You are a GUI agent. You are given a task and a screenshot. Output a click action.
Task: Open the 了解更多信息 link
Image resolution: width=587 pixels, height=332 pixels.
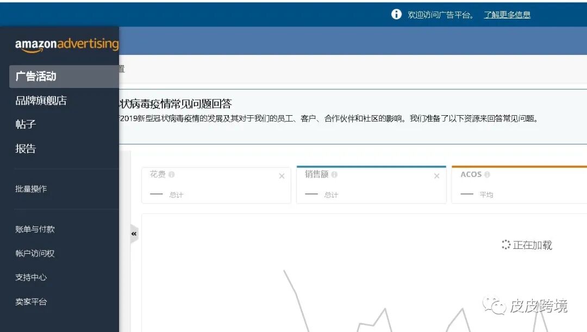(507, 14)
